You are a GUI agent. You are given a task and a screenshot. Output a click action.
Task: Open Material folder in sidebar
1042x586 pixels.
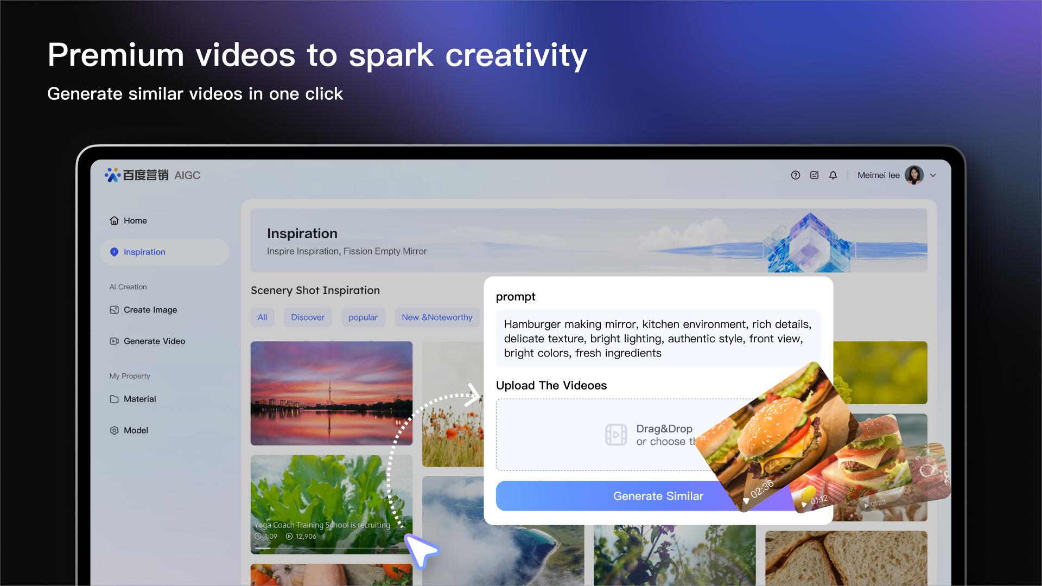click(x=139, y=399)
